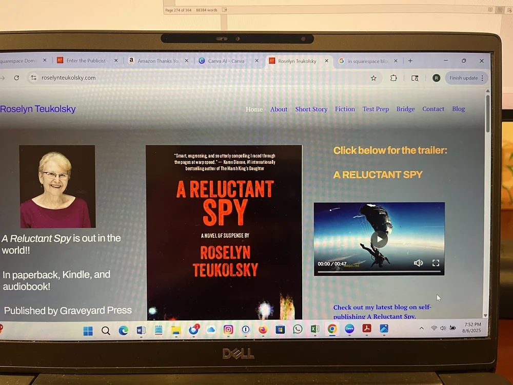Open the Short Story page
This screenshot has width=513, height=385.
[311, 109]
